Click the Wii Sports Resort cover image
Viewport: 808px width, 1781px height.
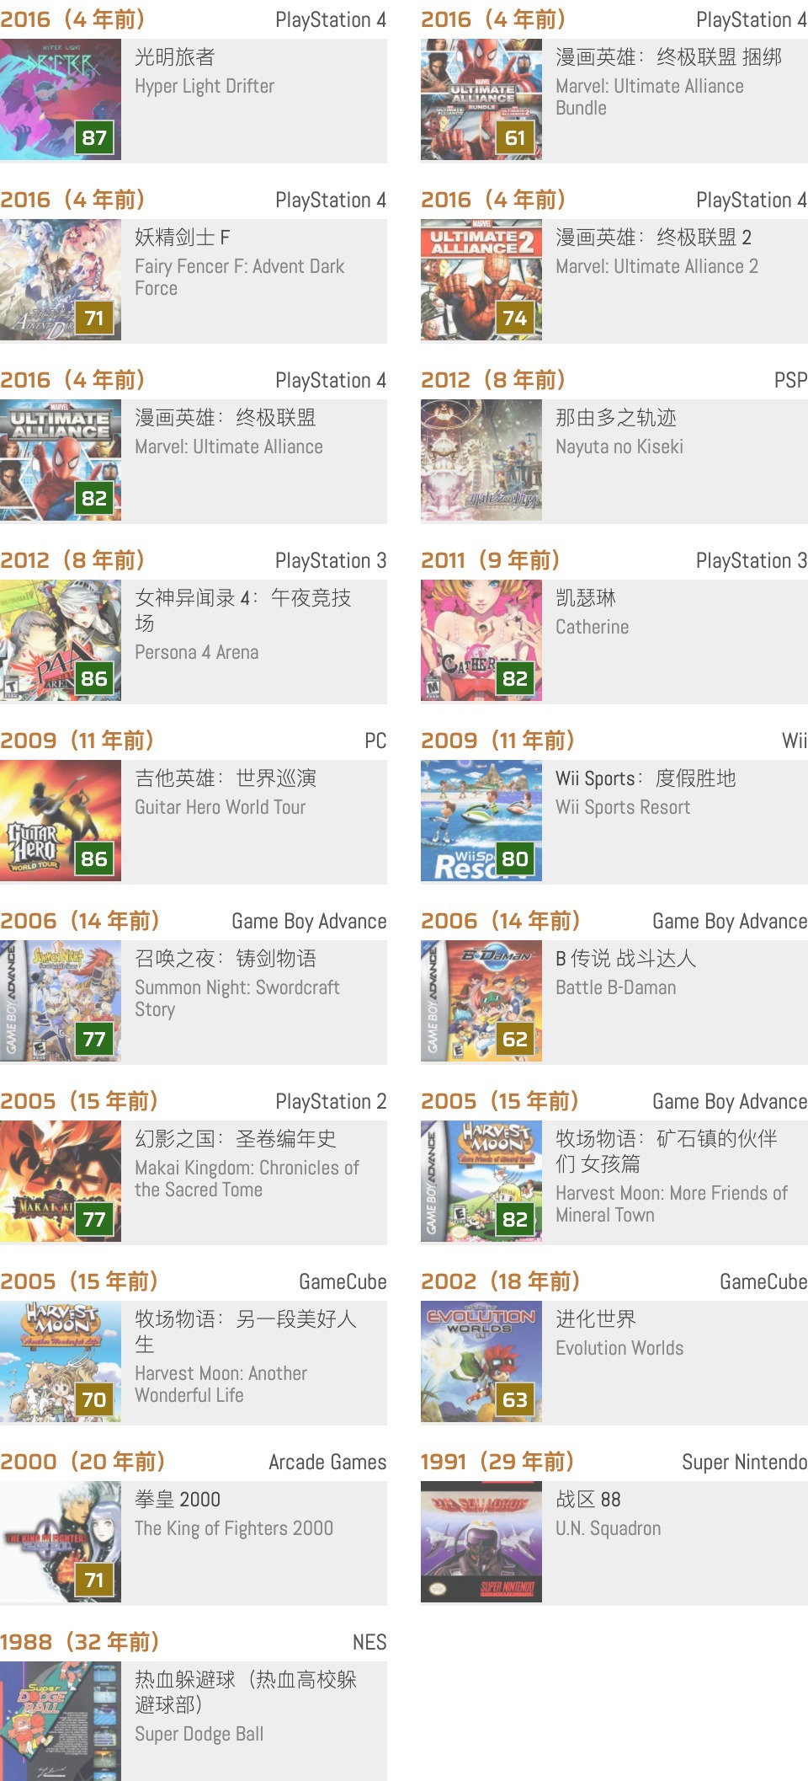point(481,821)
